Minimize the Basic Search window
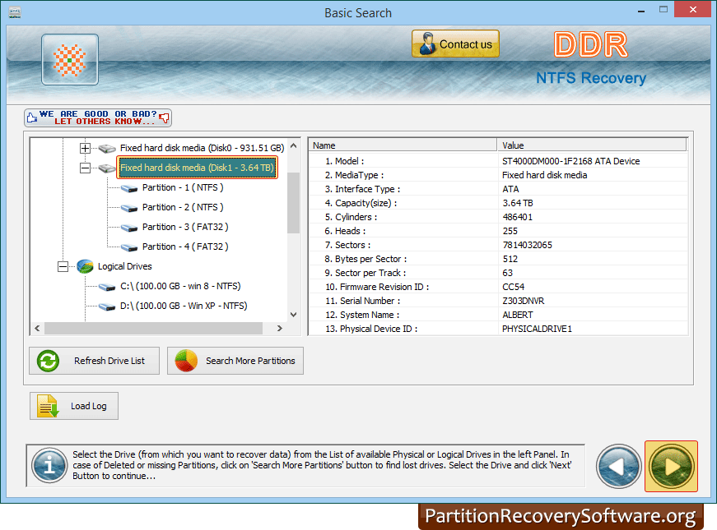The width and height of the screenshot is (717, 530). coord(641,11)
